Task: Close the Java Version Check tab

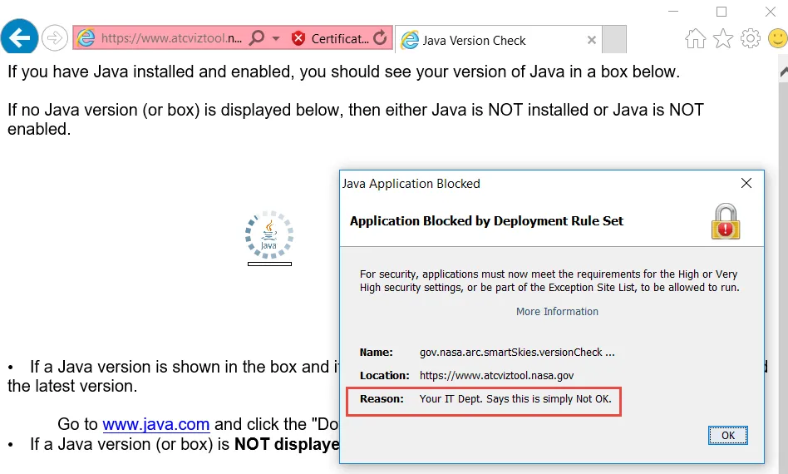Action: pyautogui.click(x=592, y=40)
